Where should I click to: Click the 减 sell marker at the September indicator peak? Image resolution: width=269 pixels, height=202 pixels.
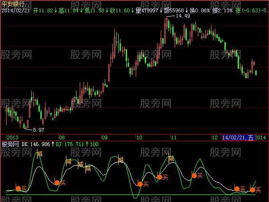[x=121, y=160]
